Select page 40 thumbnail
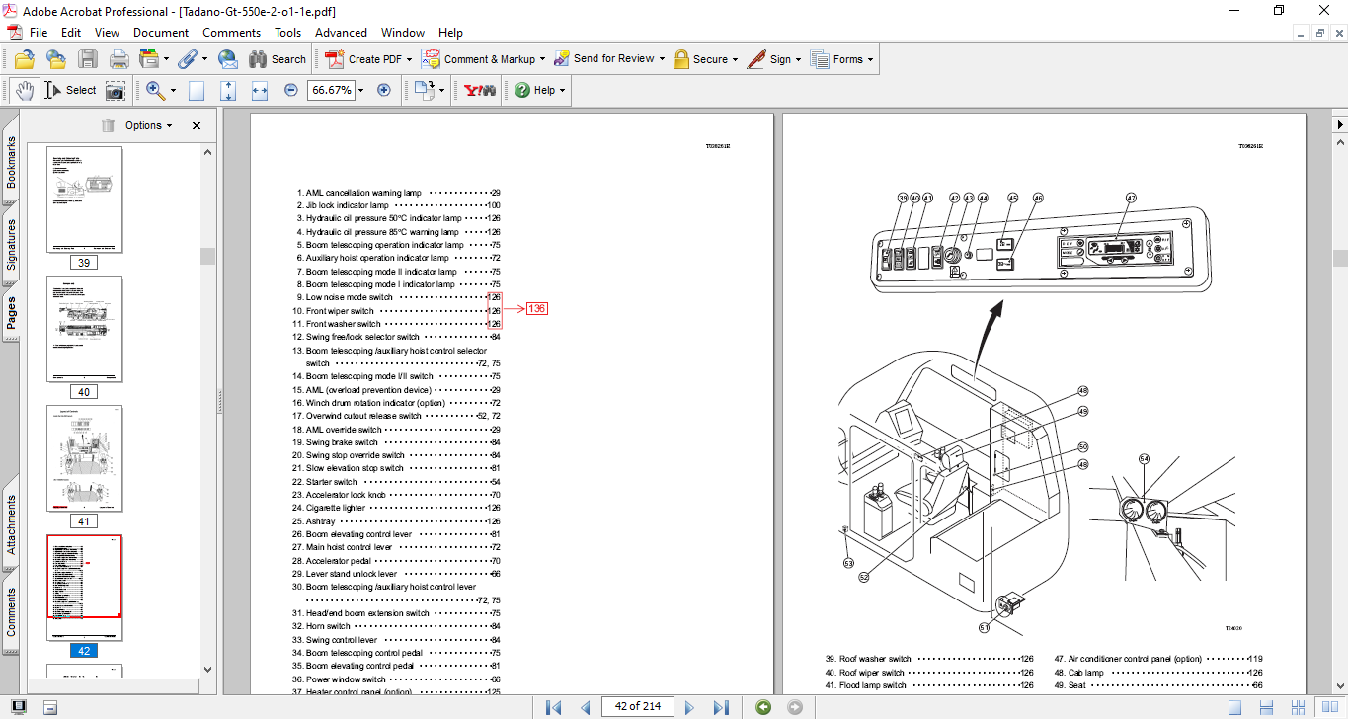Image resolution: width=1348 pixels, height=719 pixels. click(x=85, y=329)
